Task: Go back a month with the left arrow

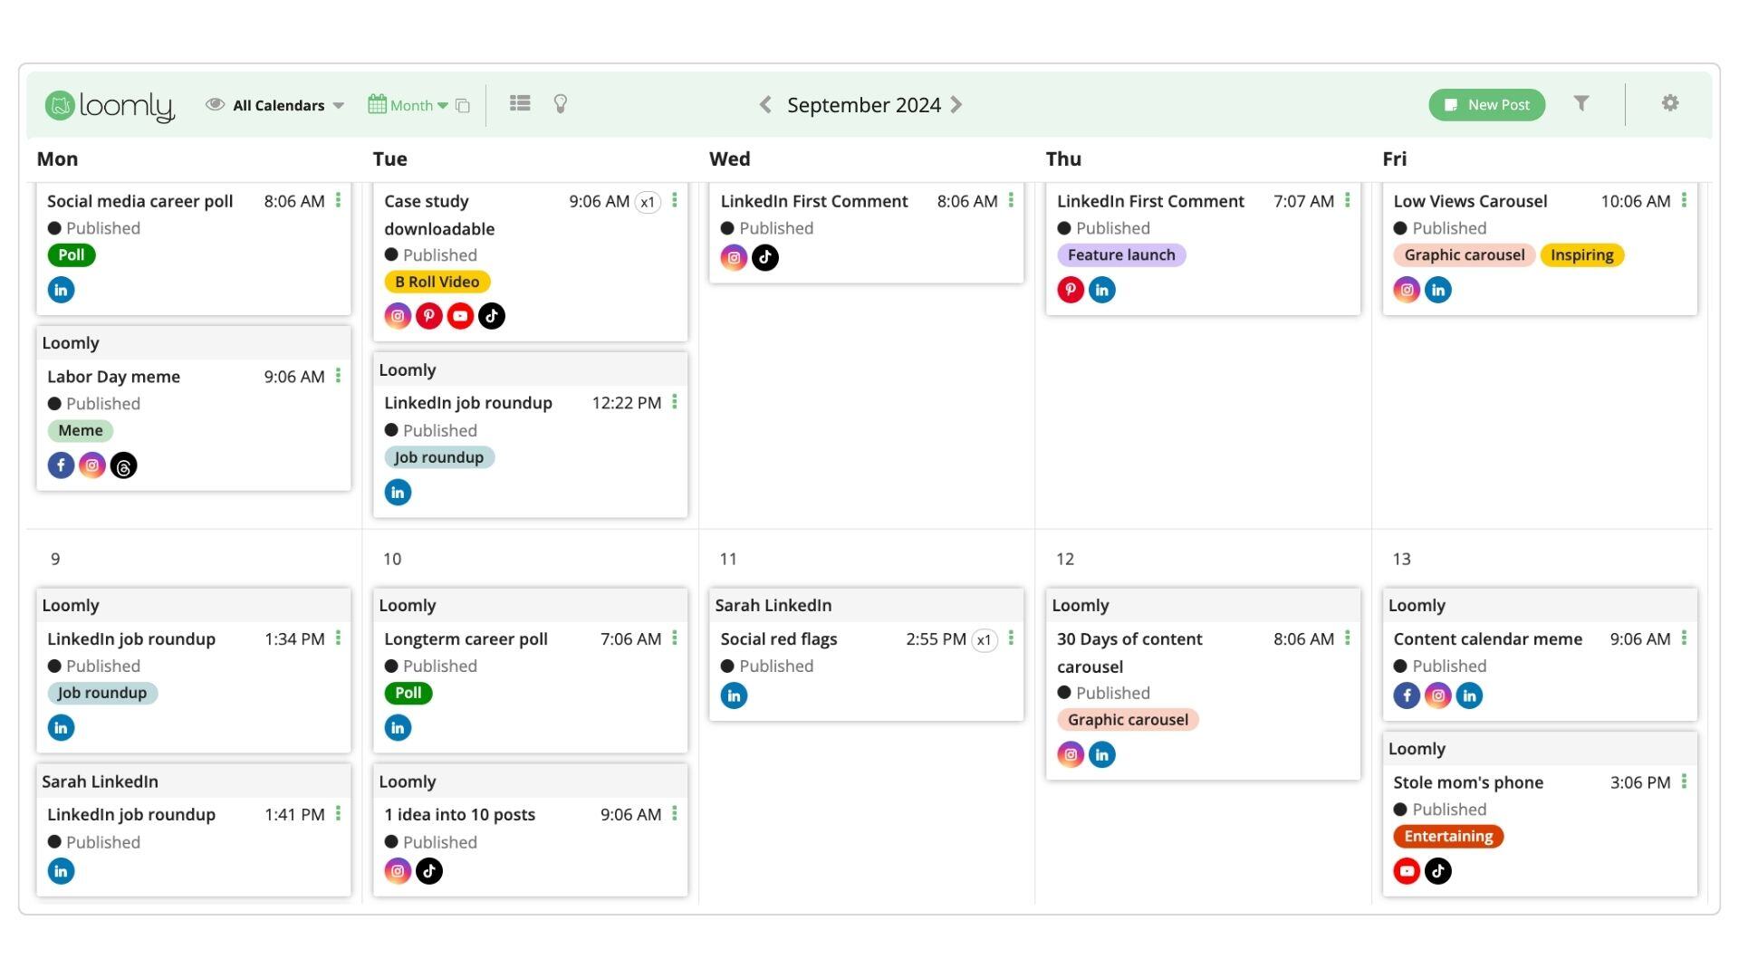Action: tap(764, 104)
